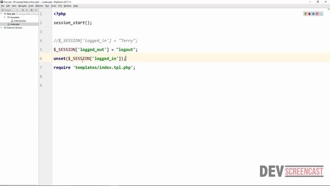Image resolution: width=330 pixels, height=186 pixels.
Task: Click 'logged_out' key on line 5
Action: click(x=92, y=50)
